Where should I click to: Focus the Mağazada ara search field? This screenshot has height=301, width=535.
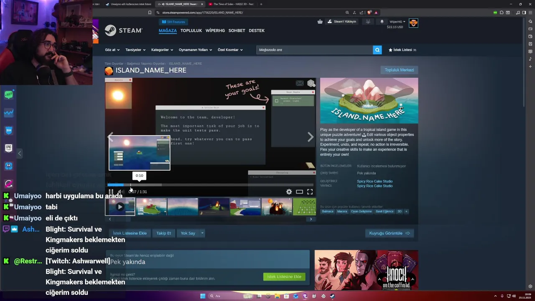[x=314, y=50]
